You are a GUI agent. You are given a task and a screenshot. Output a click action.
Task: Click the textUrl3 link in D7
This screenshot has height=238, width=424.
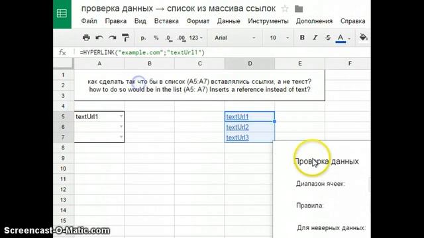click(x=237, y=138)
